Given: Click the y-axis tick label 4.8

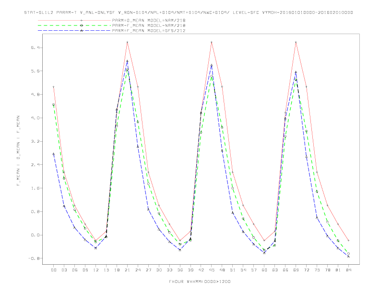Looking at the screenshot, I should (x=35, y=94).
